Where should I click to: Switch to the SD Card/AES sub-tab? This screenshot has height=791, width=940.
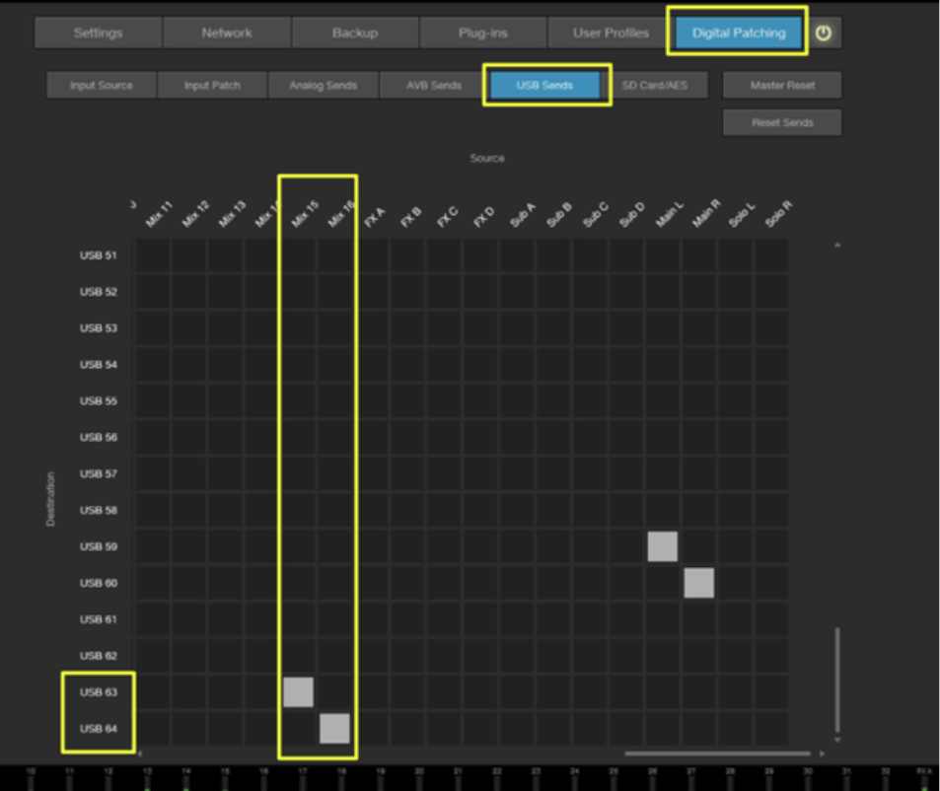pos(655,86)
